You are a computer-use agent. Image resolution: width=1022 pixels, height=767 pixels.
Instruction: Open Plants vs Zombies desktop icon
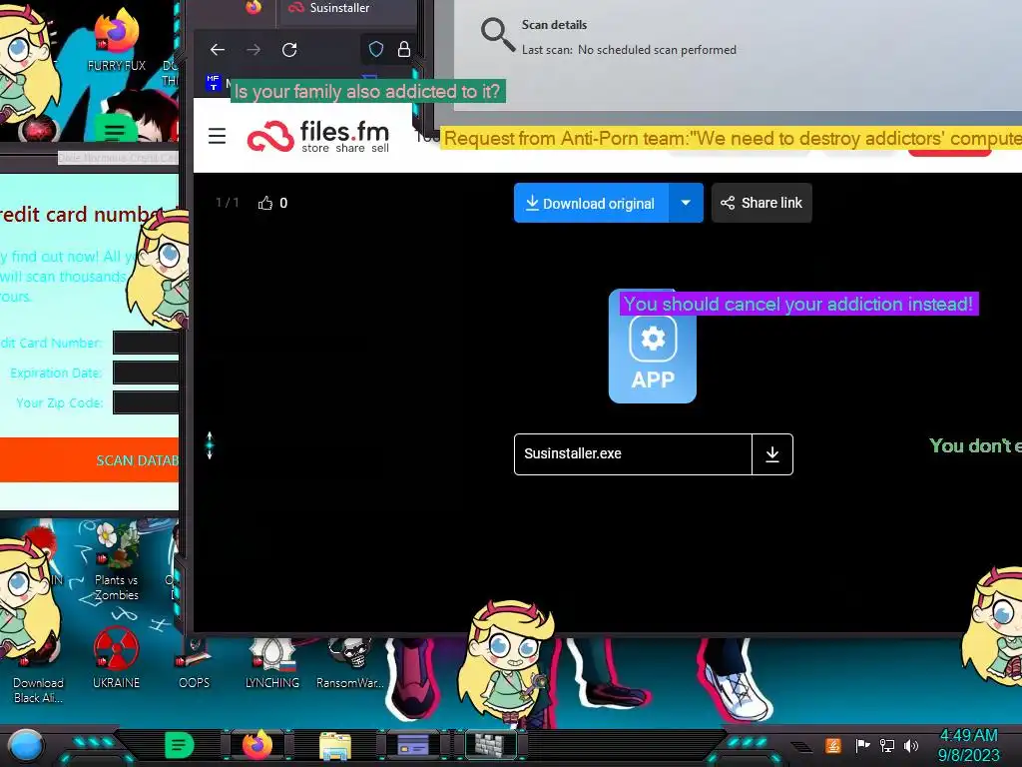tap(116, 562)
